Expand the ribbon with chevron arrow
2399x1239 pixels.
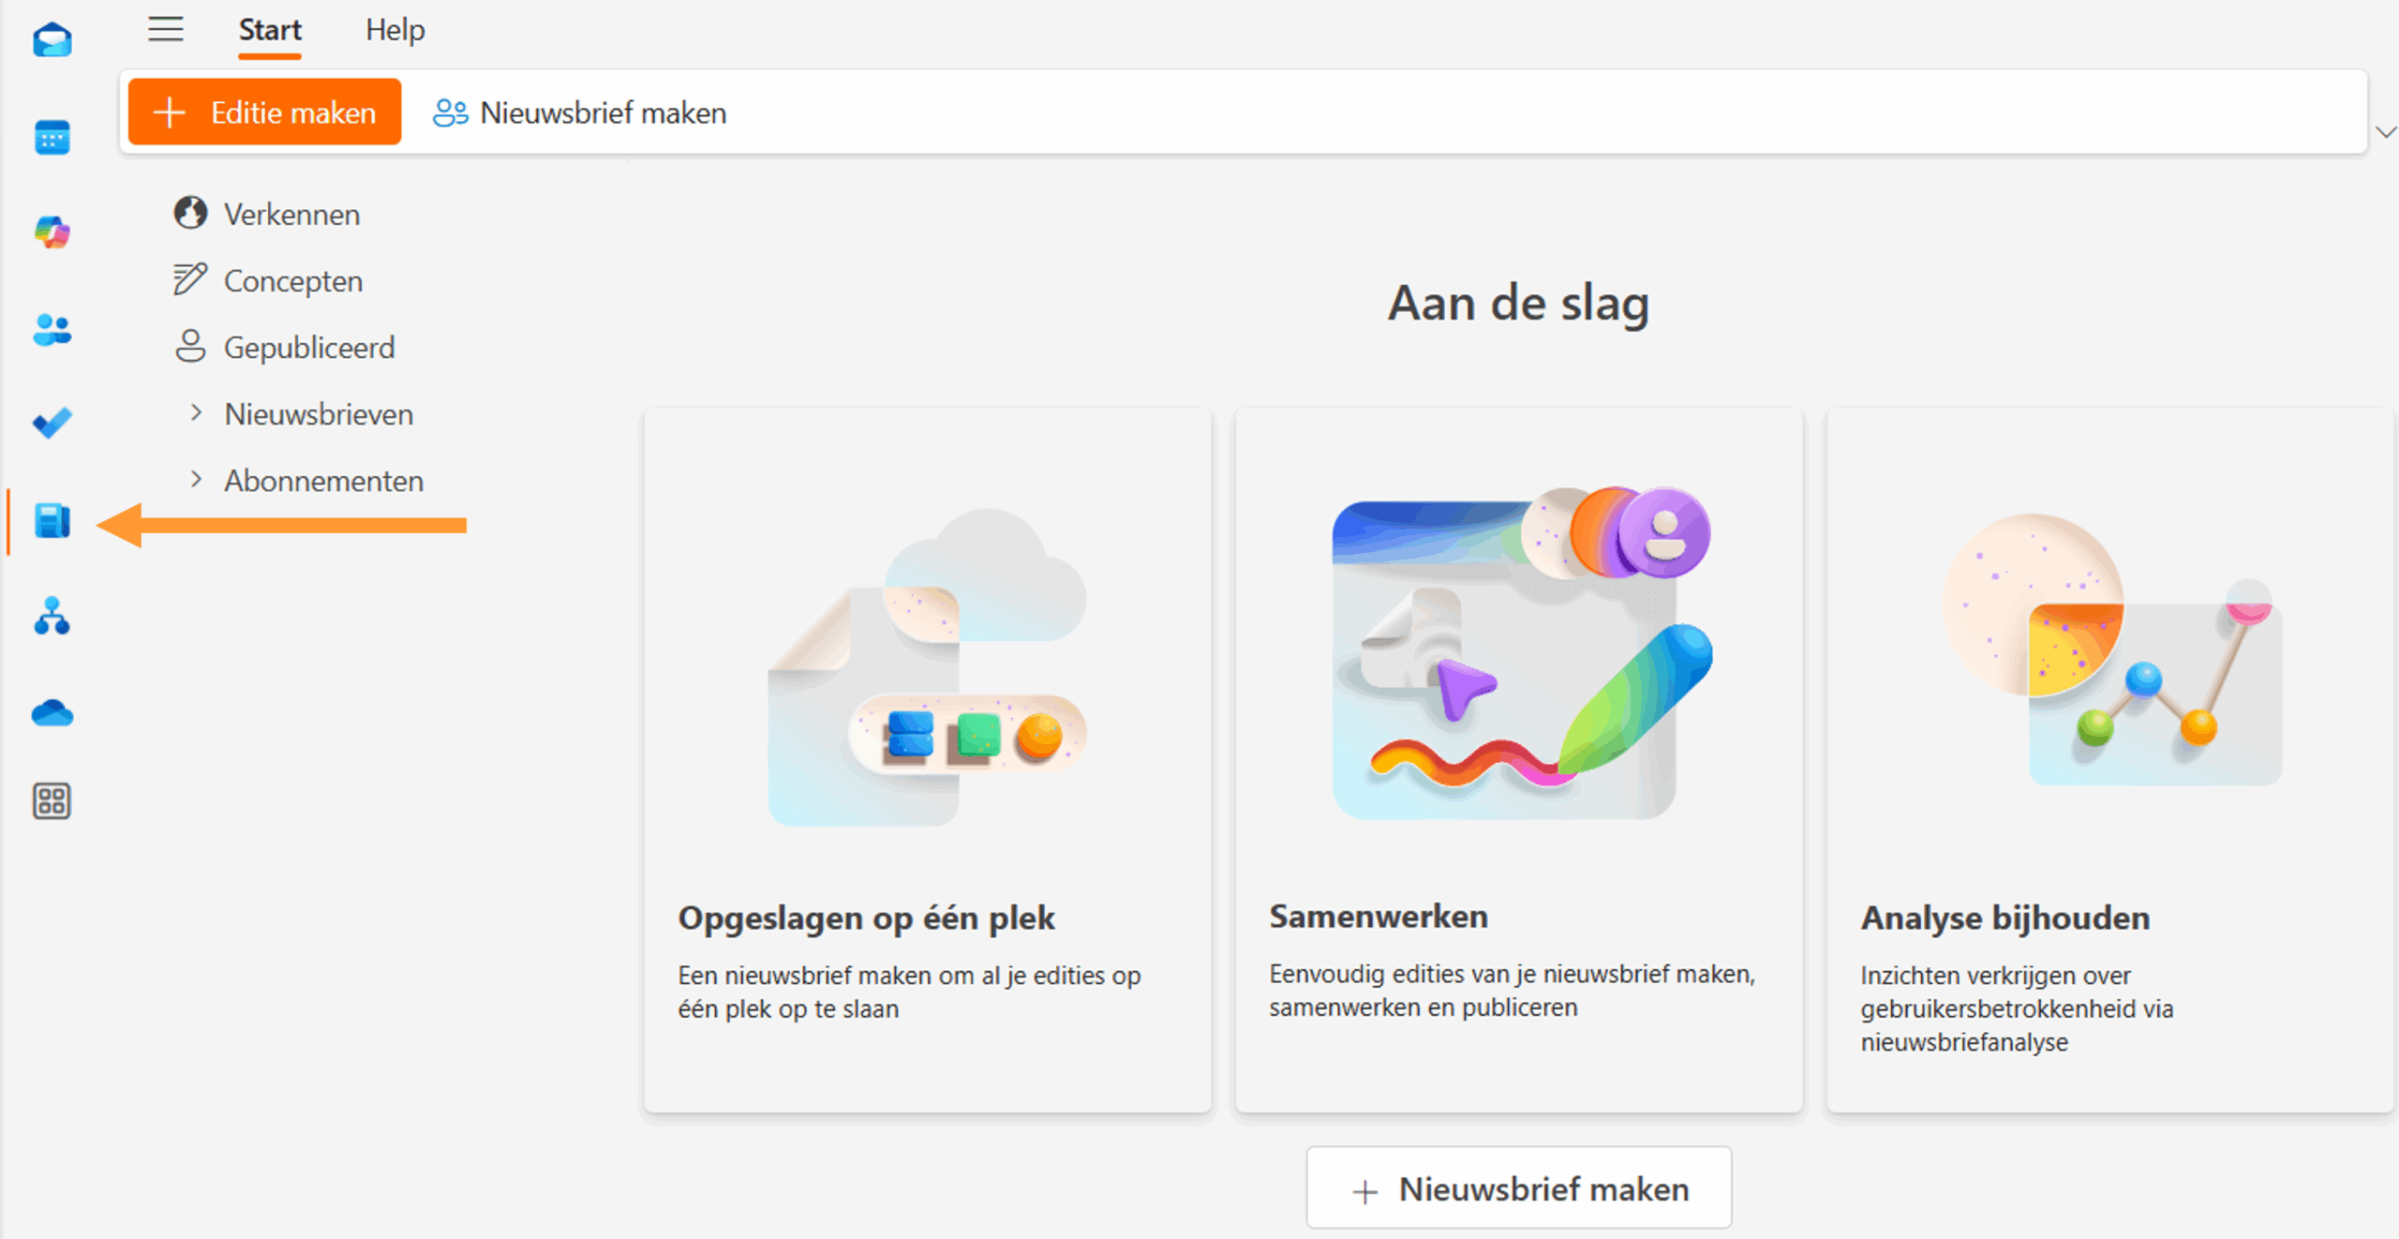2385,132
